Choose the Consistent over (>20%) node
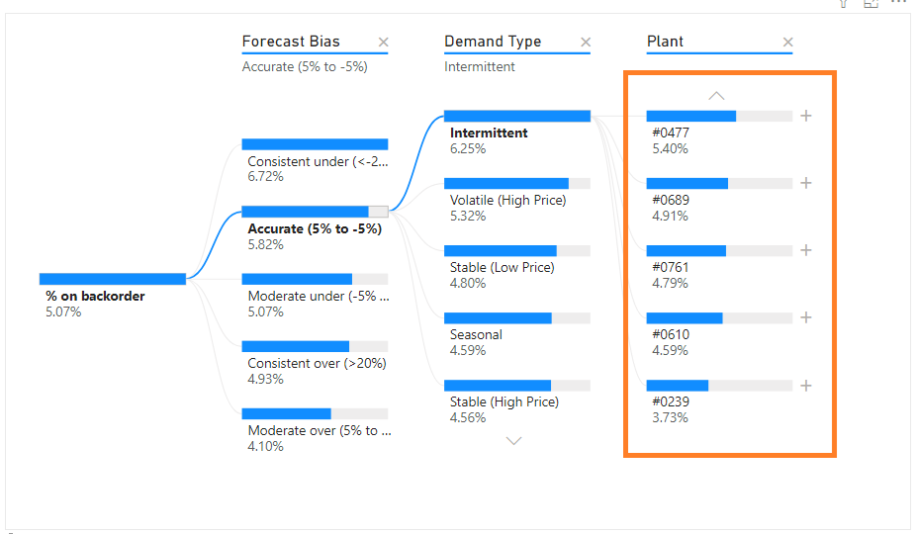This screenshot has width=915, height=534. pyautogui.click(x=315, y=346)
